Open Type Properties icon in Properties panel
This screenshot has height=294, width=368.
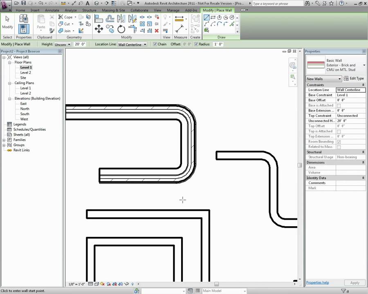pyautogui.click(x=23, y=18)
